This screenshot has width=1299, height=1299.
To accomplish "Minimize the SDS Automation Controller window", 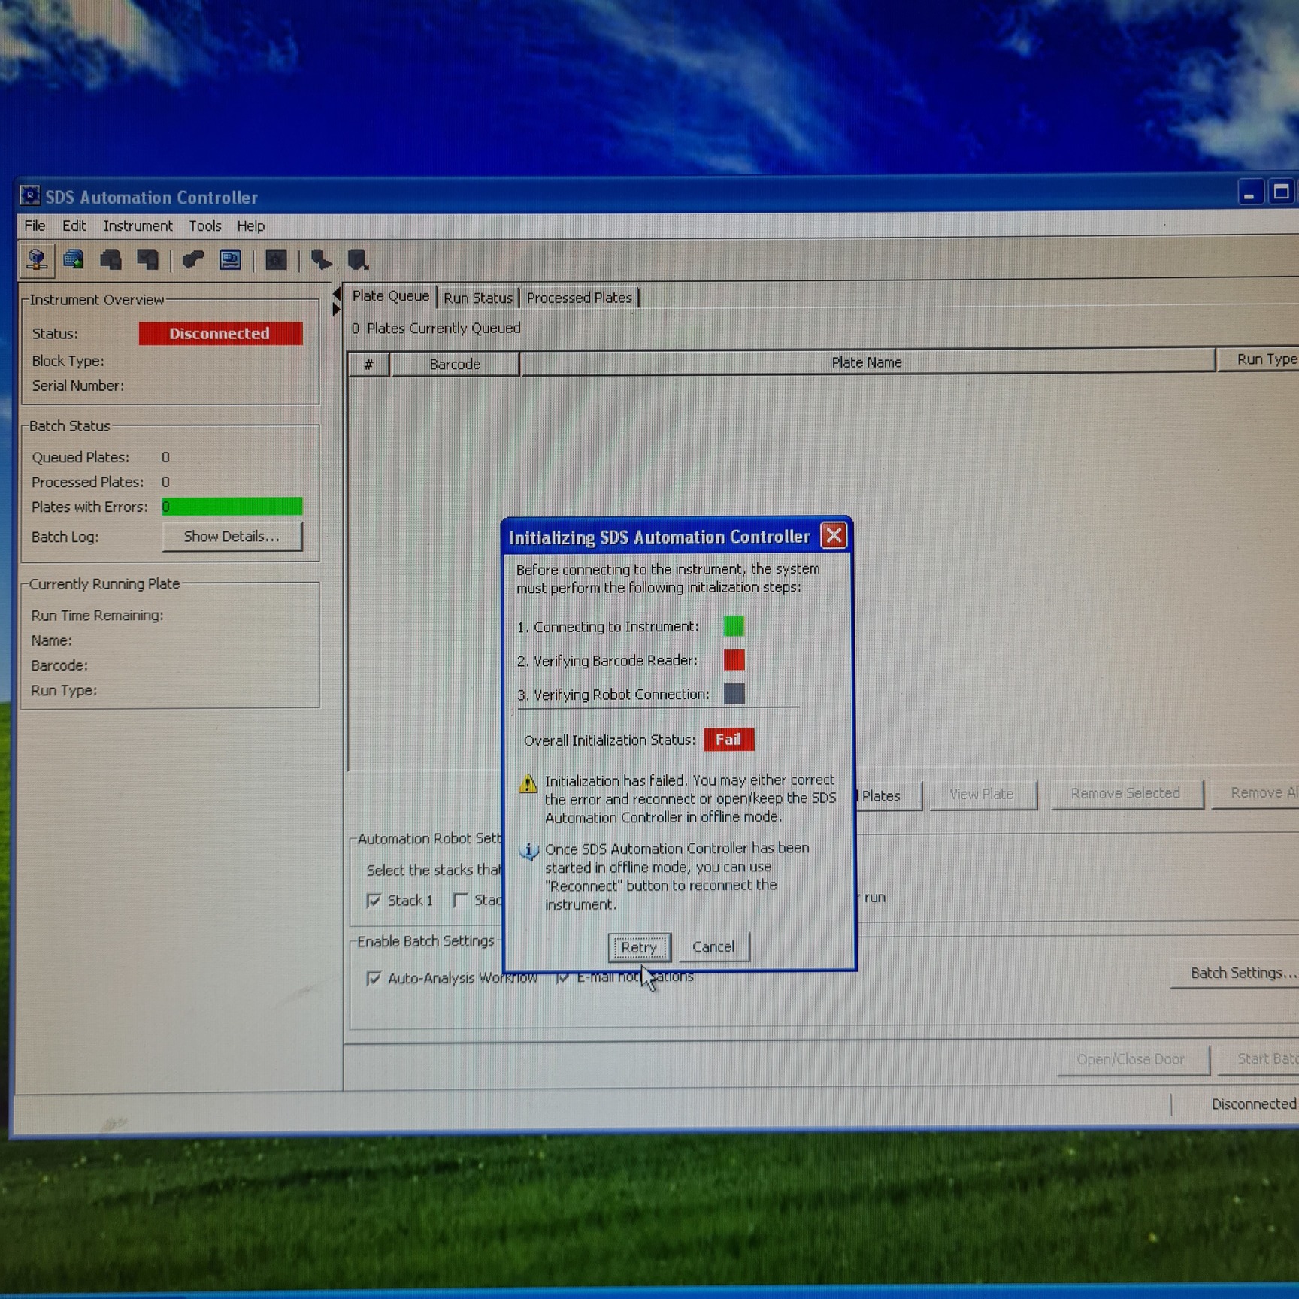I will (1249, 193).
